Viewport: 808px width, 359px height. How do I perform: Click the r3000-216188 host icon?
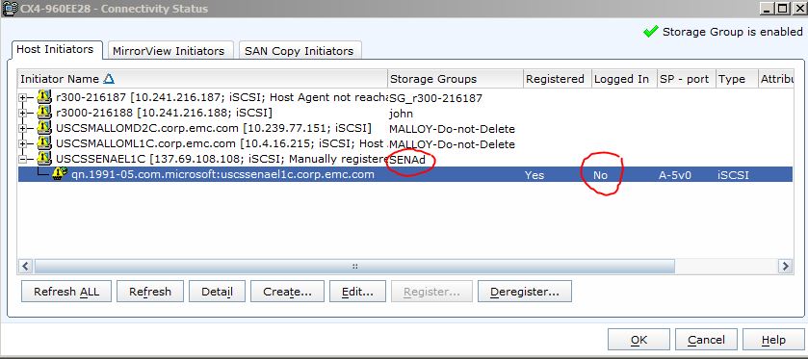[x=45, y=112]
